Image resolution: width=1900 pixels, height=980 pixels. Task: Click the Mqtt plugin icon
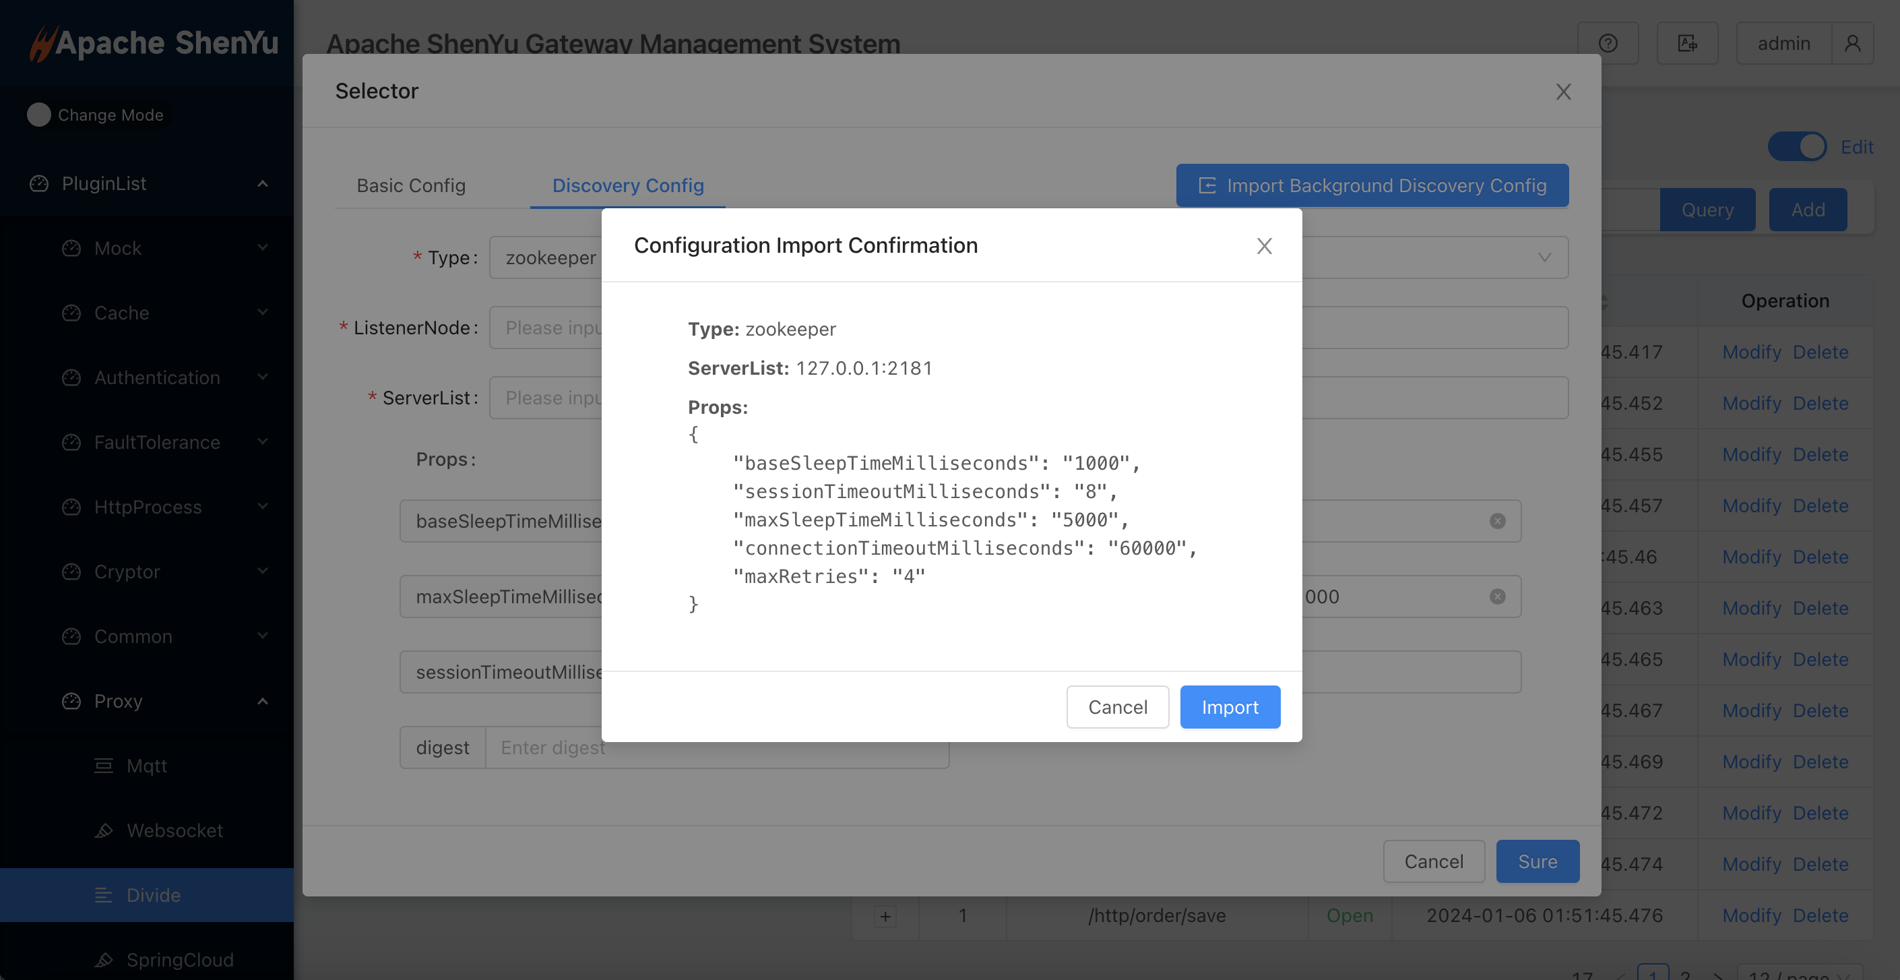click(x=105, y=762)
